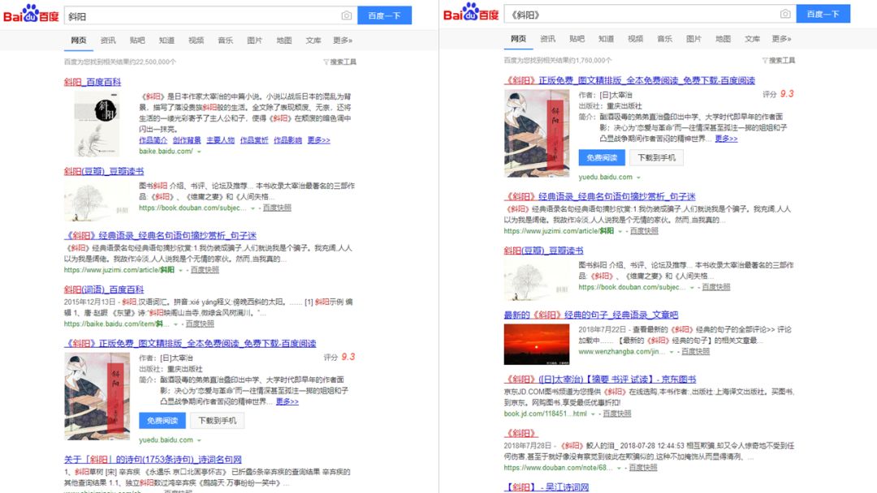
Task: Open 《斜阳》经典语录 juzimi link in right window
Action: pos(599,196)
